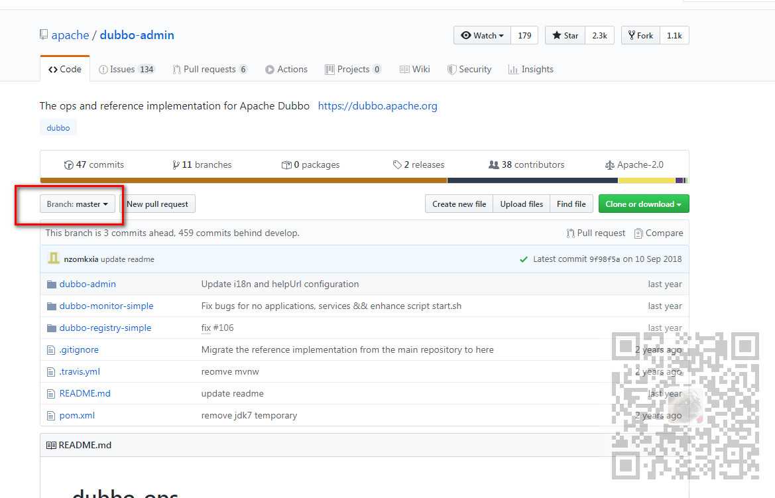Open the Insights tab
775x498 pixels.
(531, 69)
